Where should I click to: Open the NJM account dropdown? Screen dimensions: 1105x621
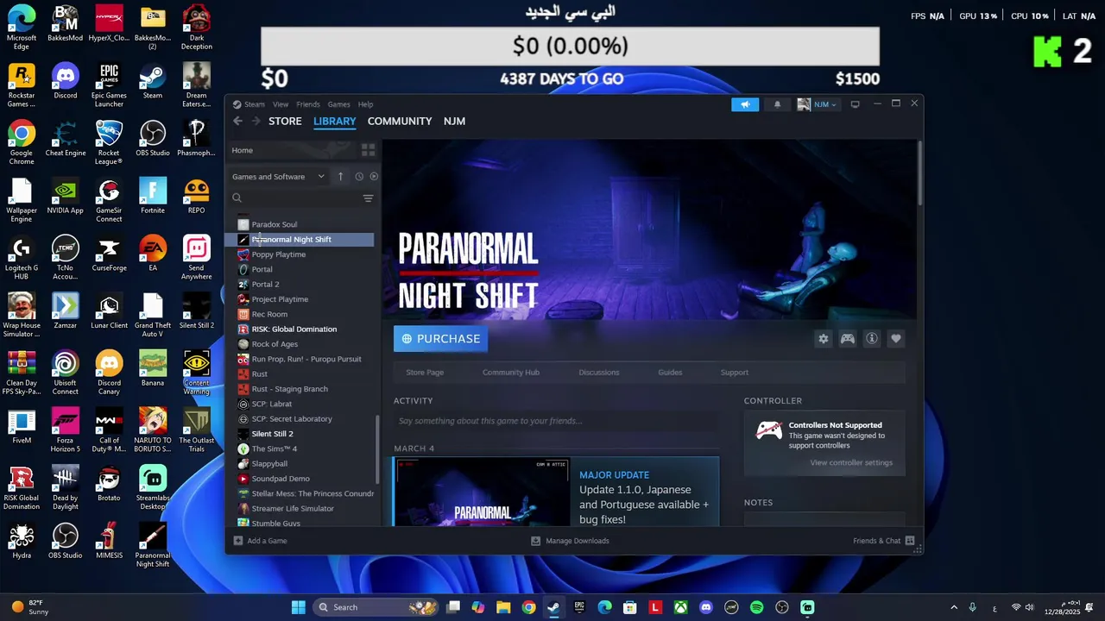[x=817, y=104]
